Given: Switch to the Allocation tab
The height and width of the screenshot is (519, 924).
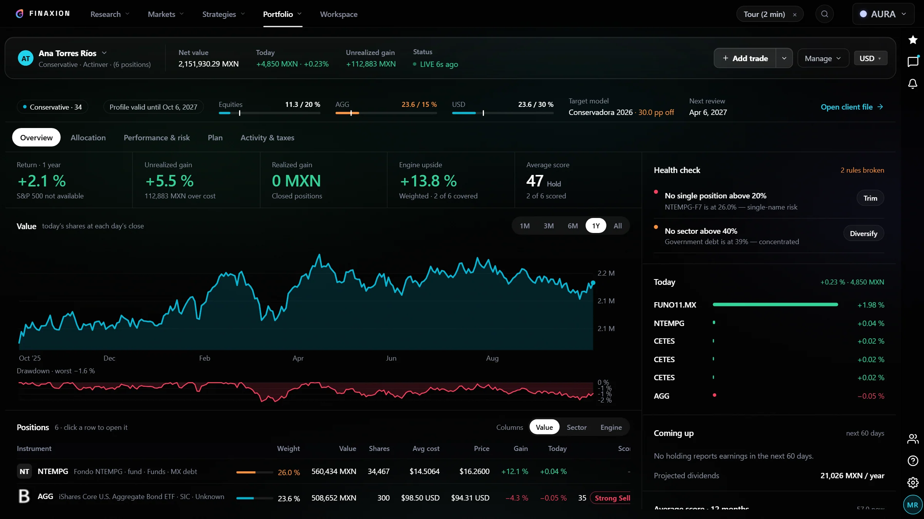Looking at the screenshot, I should [88, 137].
